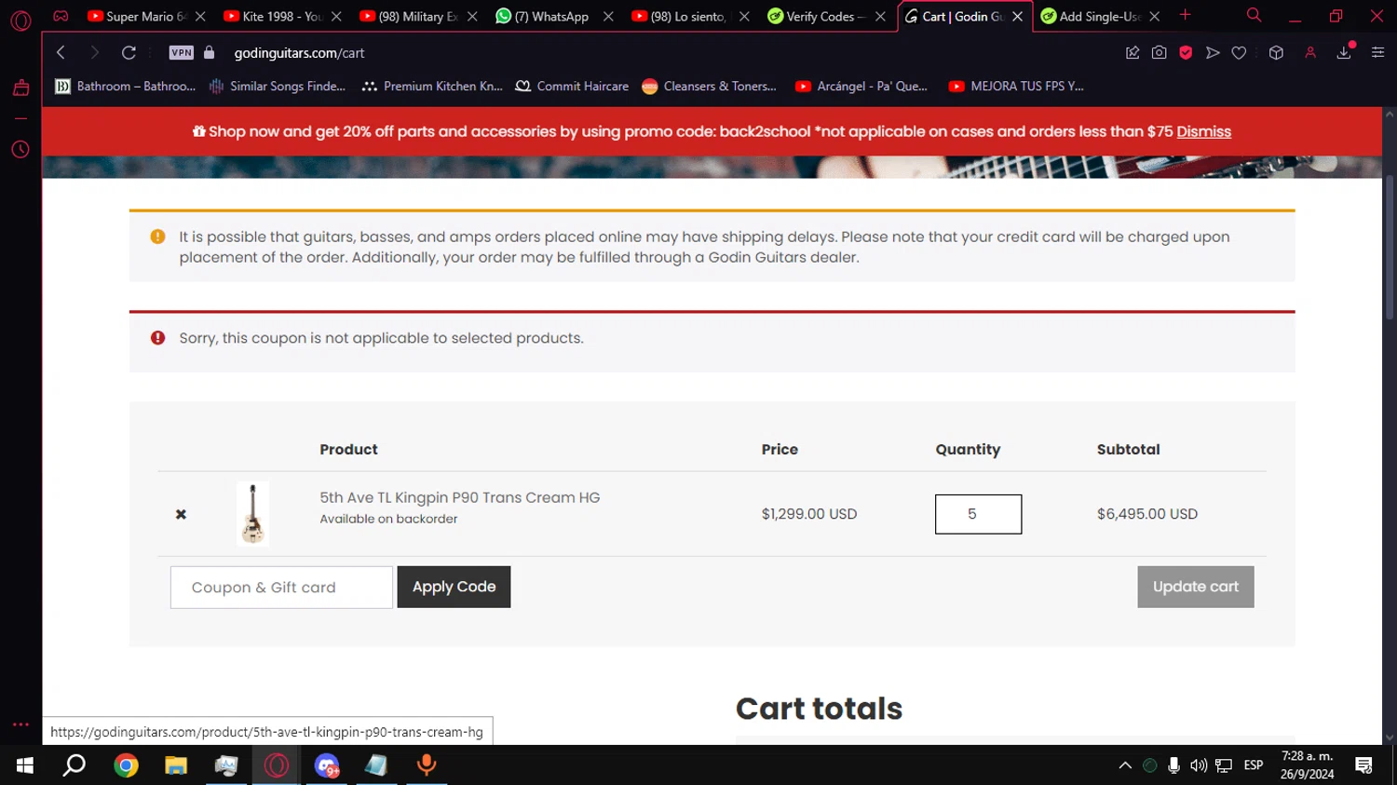Toggle the VPN badge in address bar
Viewport: 1397px width, 785px height.
click(182, 53)
